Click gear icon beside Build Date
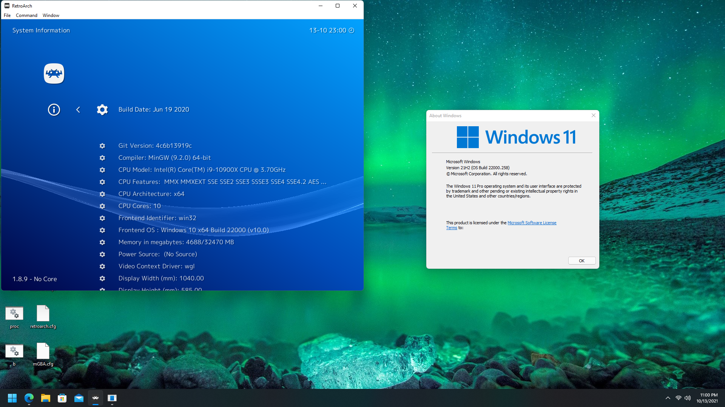Image resolution: width=725 pixels, height=407 pixels. [x=102, y=110]
